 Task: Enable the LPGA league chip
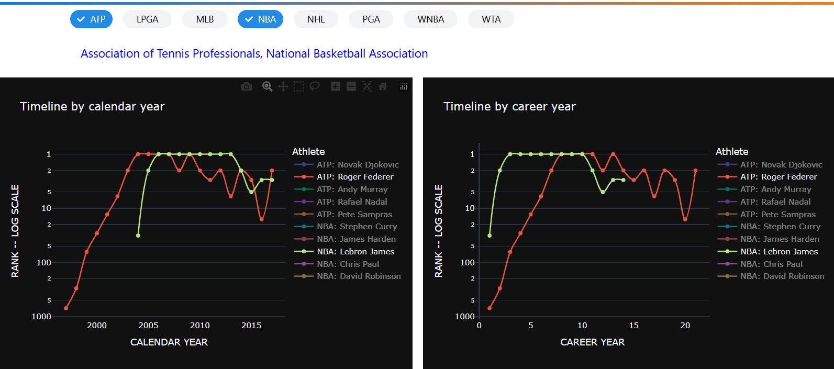coord(148,19)
